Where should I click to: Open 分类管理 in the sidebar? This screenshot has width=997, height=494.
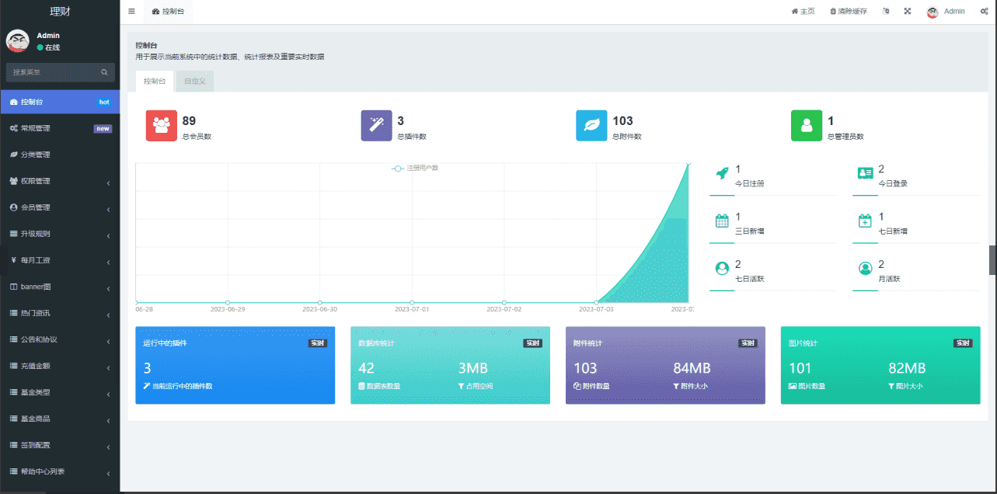(60, 155)
